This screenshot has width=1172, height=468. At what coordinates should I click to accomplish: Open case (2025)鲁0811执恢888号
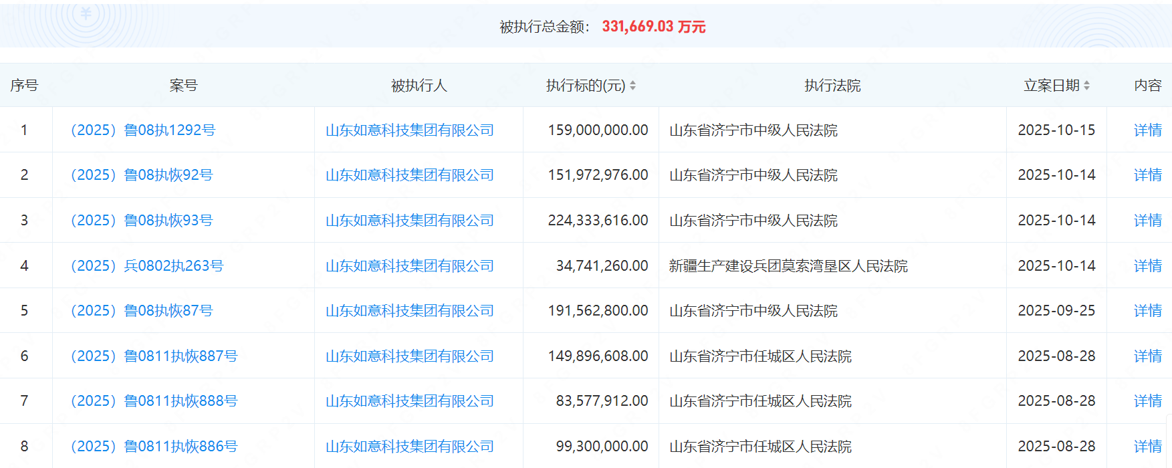(x=154, y=400)
